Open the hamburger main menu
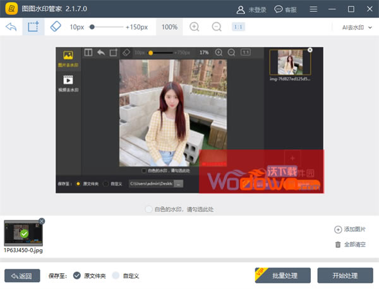Viewport: 379px width, 289px height. click(313, 9)
